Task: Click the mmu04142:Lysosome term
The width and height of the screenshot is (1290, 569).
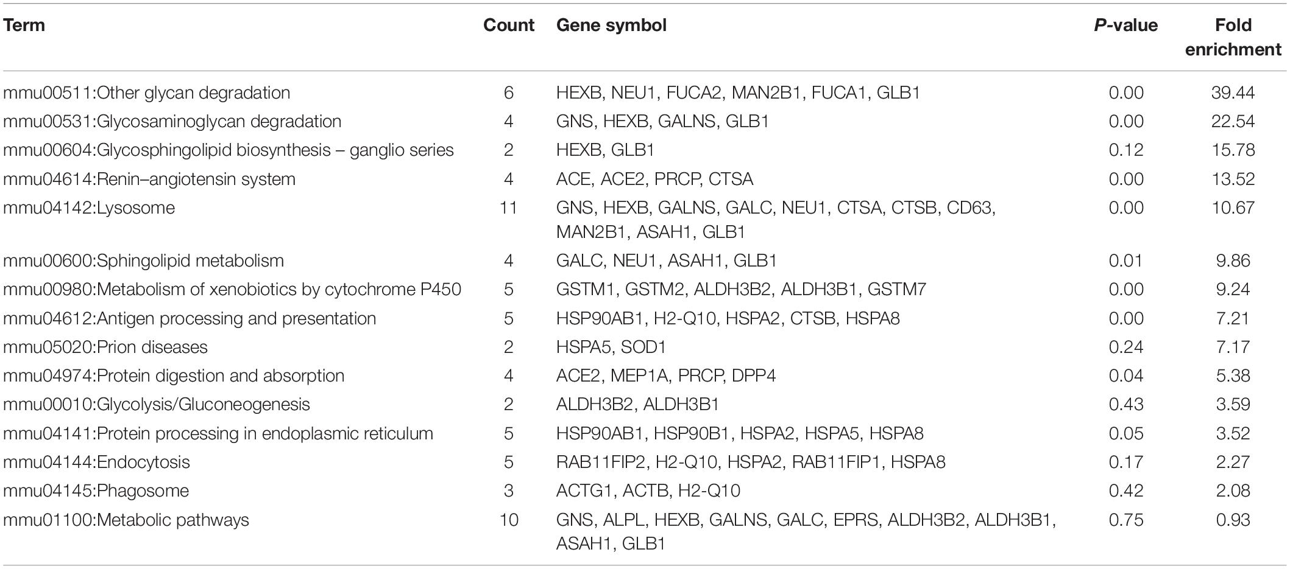Action: point(89,208)
